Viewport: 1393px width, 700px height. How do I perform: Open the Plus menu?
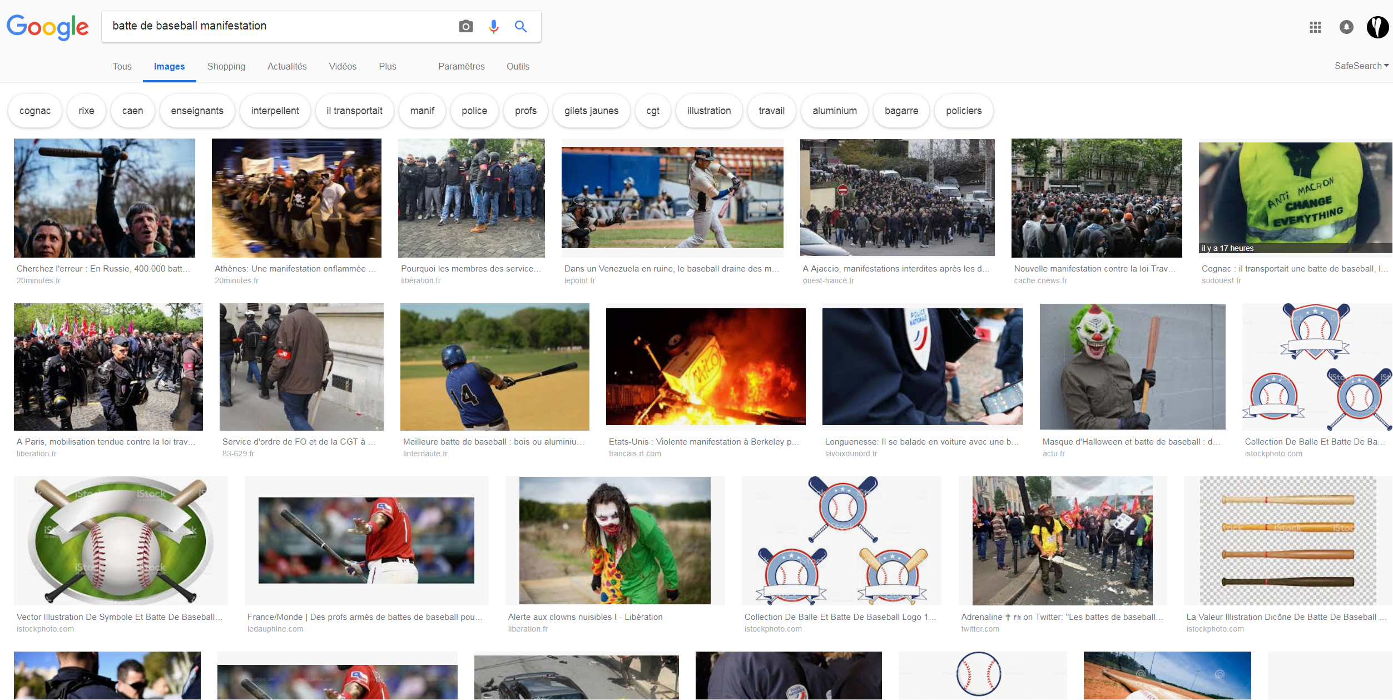tap(388, 66)
